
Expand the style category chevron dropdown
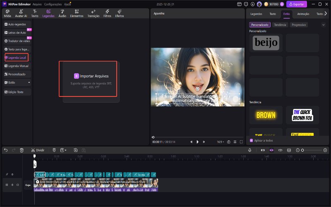pos(323,25)
